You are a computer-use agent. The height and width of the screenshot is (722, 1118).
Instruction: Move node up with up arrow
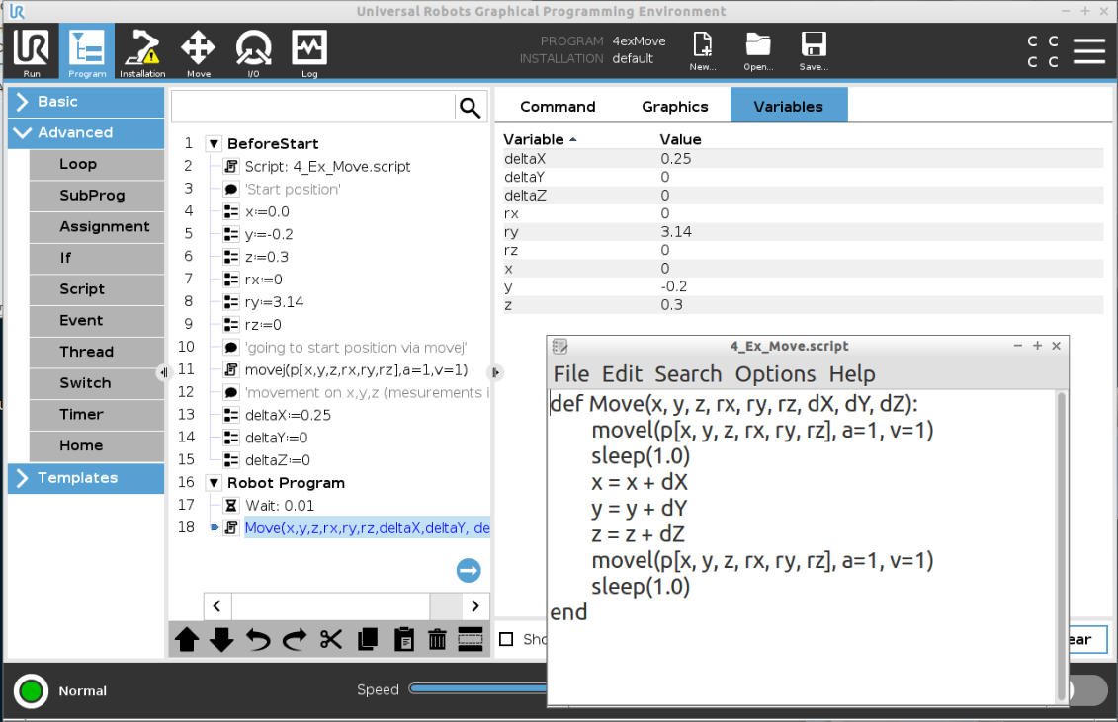187,639
